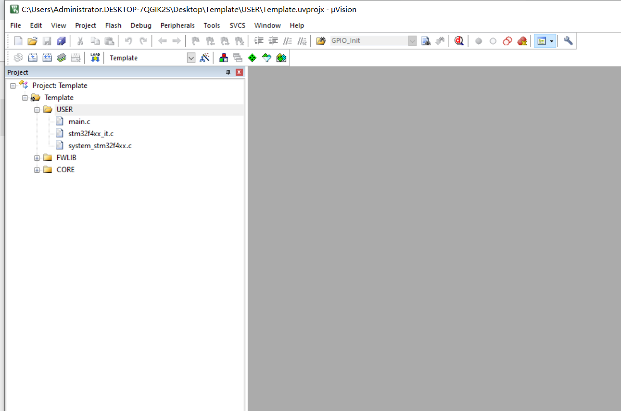Go to the previous bookmark
Image resolution: width=621 pixels, height=411 pixels.
click(x=210, y=41)
